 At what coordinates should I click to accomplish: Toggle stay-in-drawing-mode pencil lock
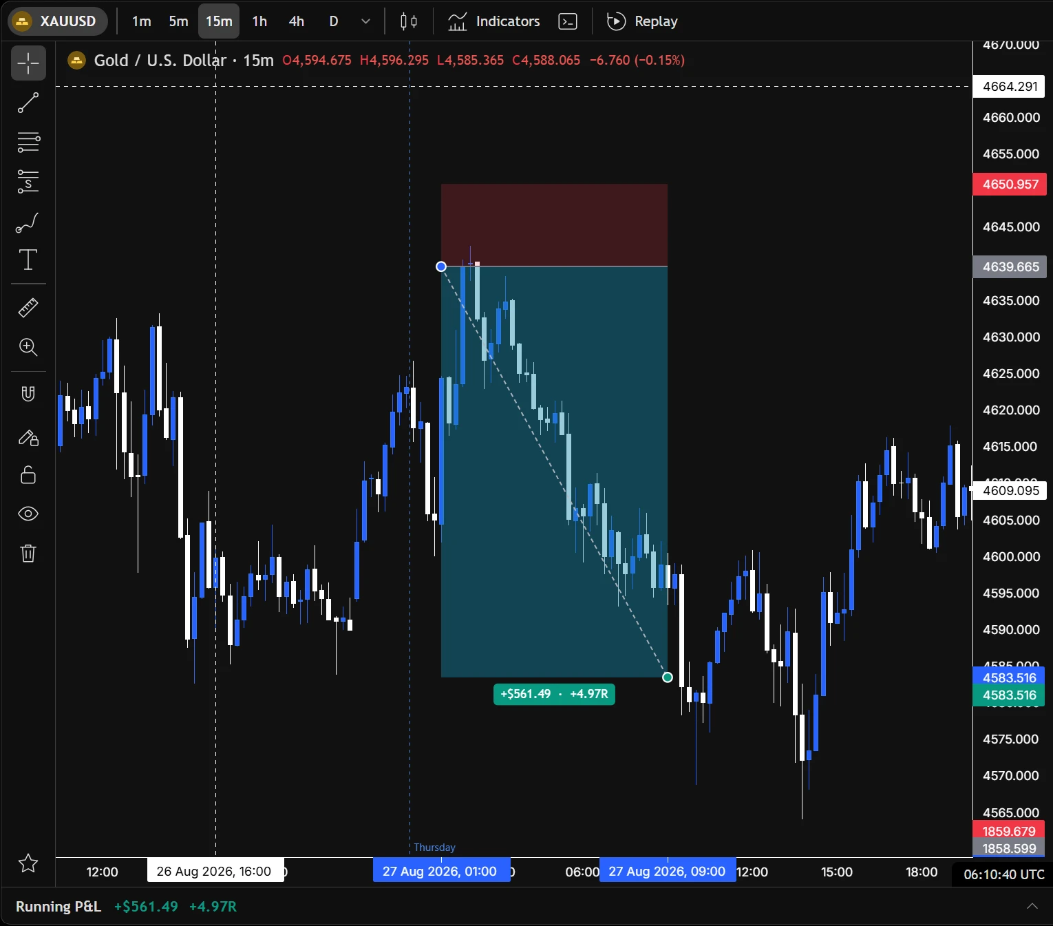[x=28, y=437]
